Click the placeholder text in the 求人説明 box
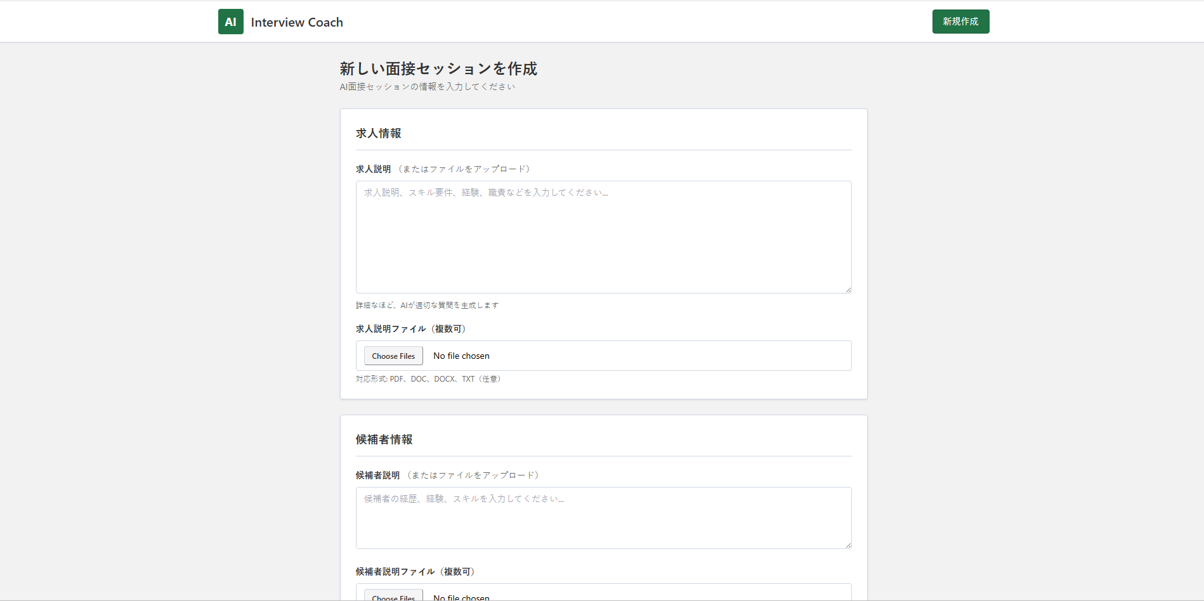The height and width of the screenshot is (601, 1204). (x=485, y=193)
